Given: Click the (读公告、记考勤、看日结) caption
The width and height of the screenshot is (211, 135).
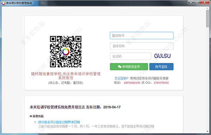Looking at the screenshot, I should (66, 83).
